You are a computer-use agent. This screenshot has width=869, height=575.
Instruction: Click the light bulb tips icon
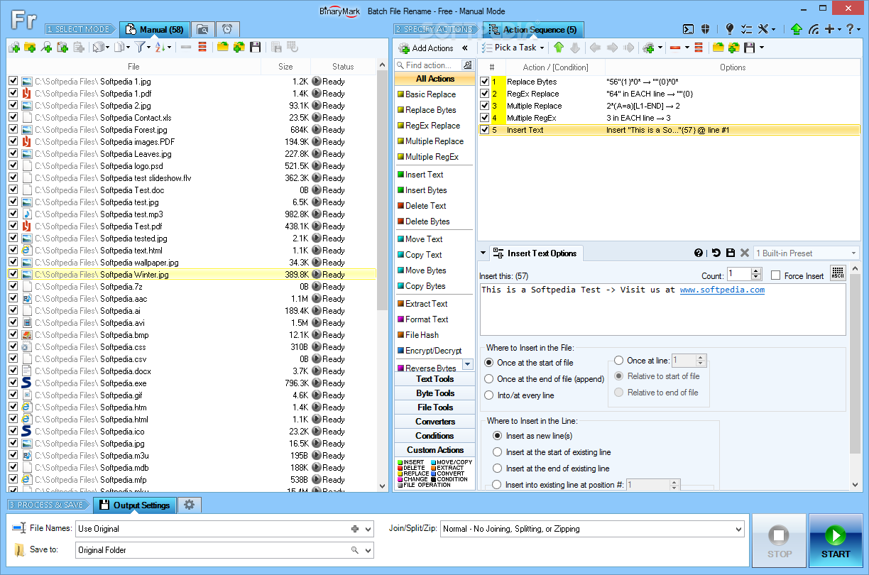[x=729, y=29]
